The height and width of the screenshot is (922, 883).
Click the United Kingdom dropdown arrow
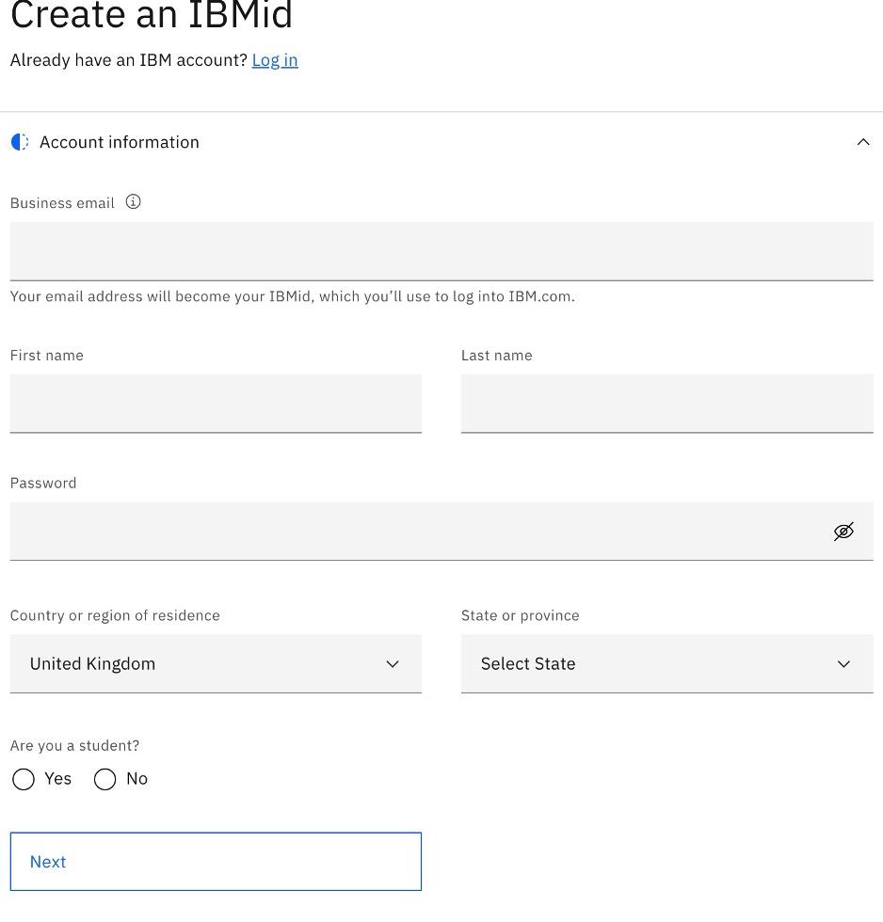[393, 664]
